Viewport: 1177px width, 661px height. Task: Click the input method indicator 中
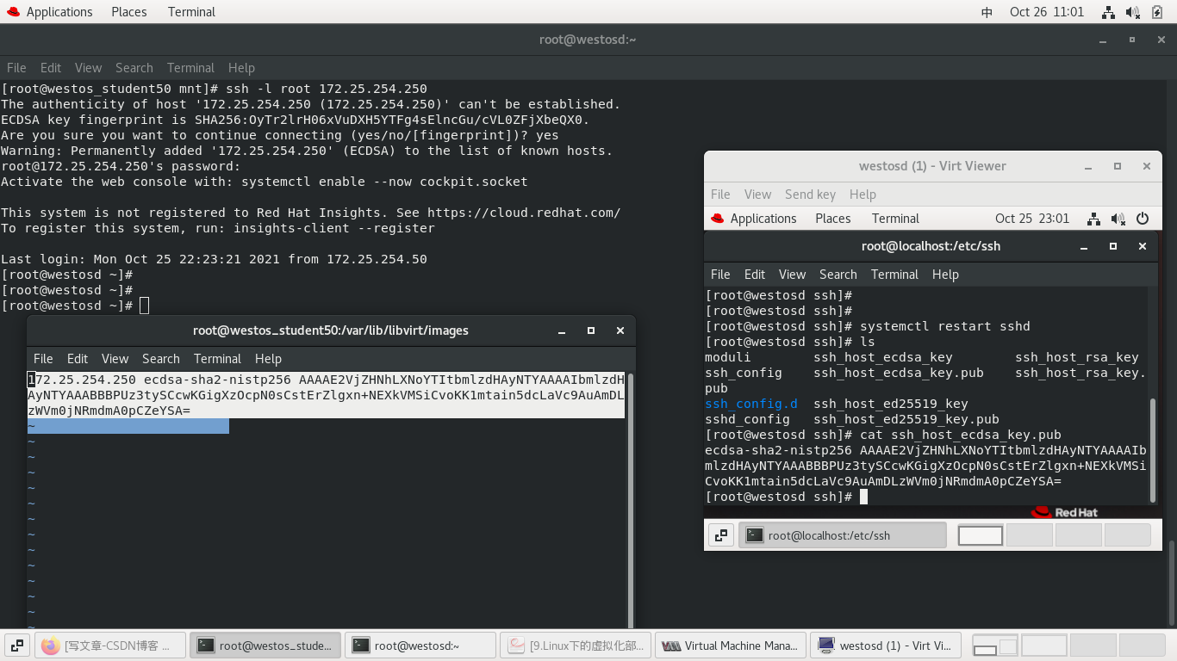click(x=987, y=12)
